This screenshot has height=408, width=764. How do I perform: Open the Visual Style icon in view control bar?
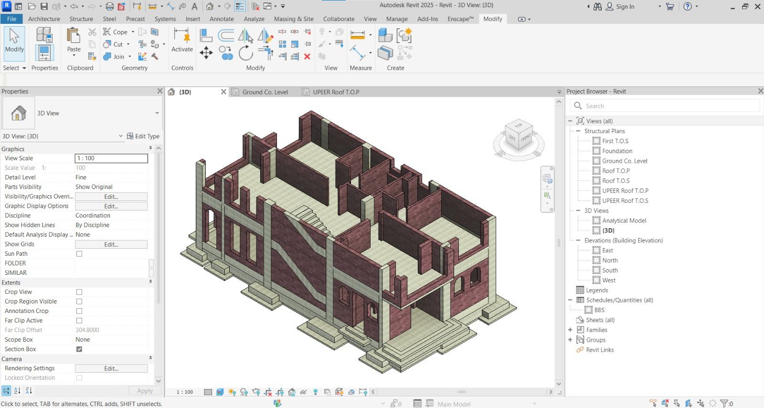click(220, 392)
